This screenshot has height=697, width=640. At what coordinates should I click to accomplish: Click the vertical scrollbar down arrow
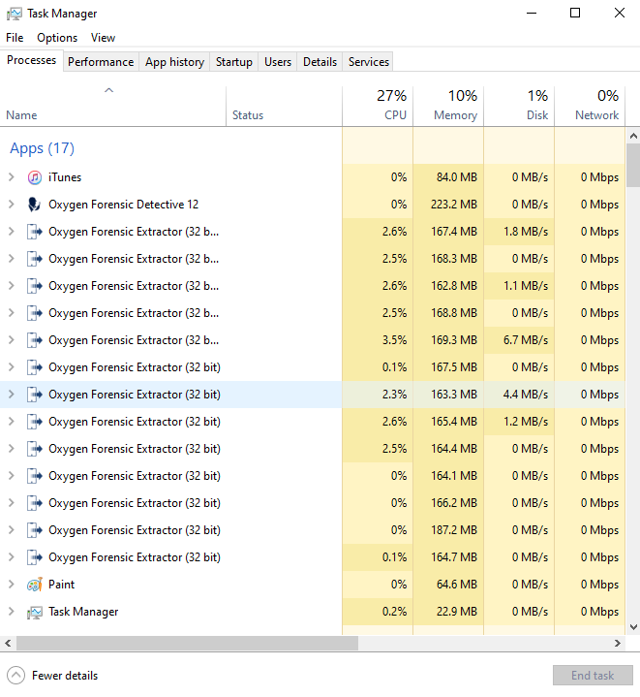[x=633, y=627]
